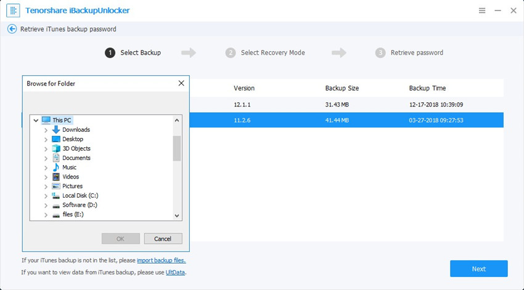
Task: Open the hamburger menu icon
Action: 482,10
